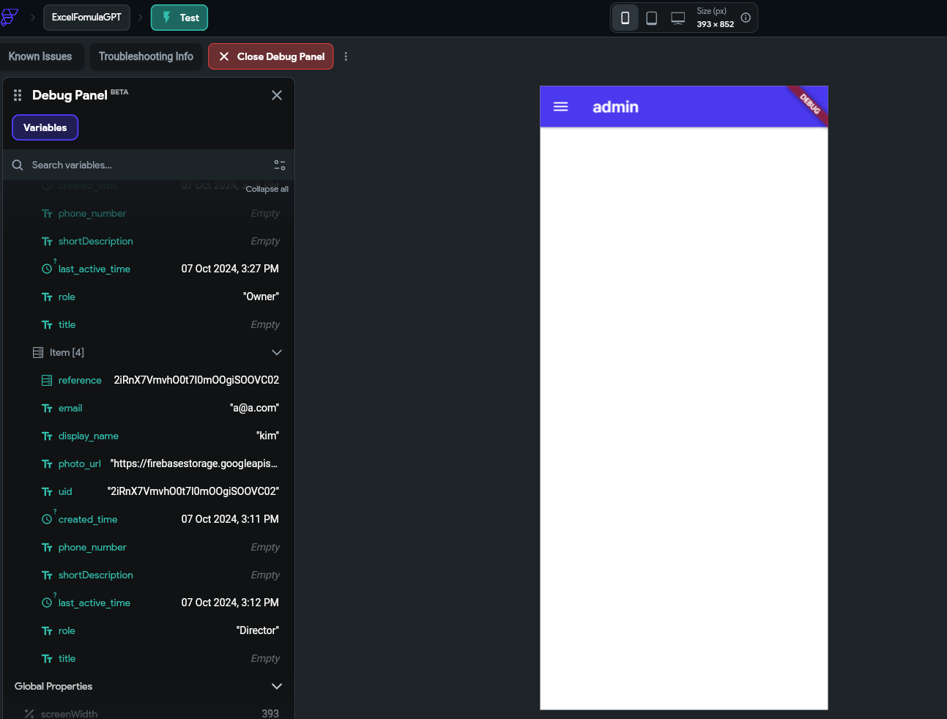Viewport: 947px width, 719px height.
Task: Click clock icon beside last_active_time 3:12 PM
Action: [x=47, y=603]
